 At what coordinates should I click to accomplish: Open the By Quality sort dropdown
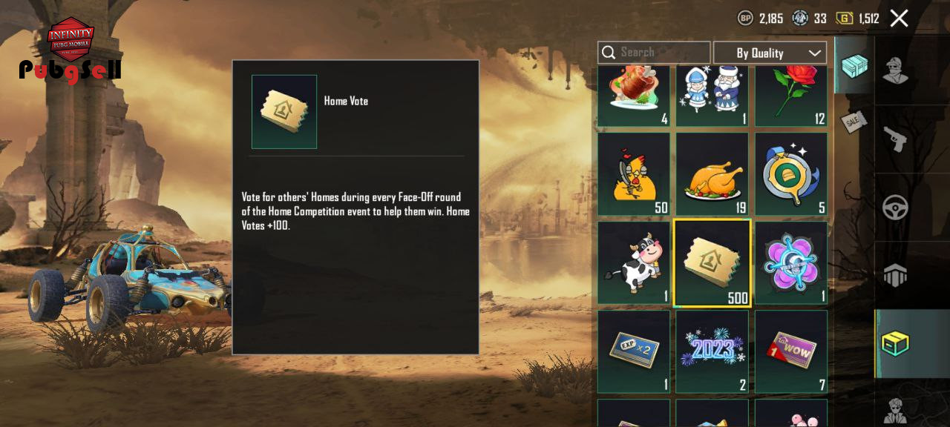(770, 53)
